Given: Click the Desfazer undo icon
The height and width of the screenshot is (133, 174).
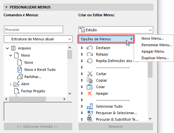Looking at the screenshot, I should pyautogui.click(x=89, y=48).
